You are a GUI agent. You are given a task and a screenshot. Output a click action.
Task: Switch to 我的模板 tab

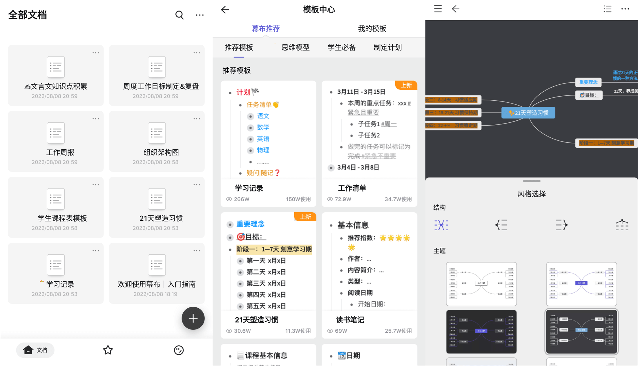click(372, 28)
